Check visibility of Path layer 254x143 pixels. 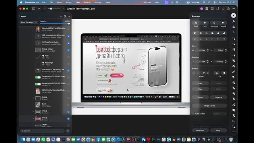point(68,57)
